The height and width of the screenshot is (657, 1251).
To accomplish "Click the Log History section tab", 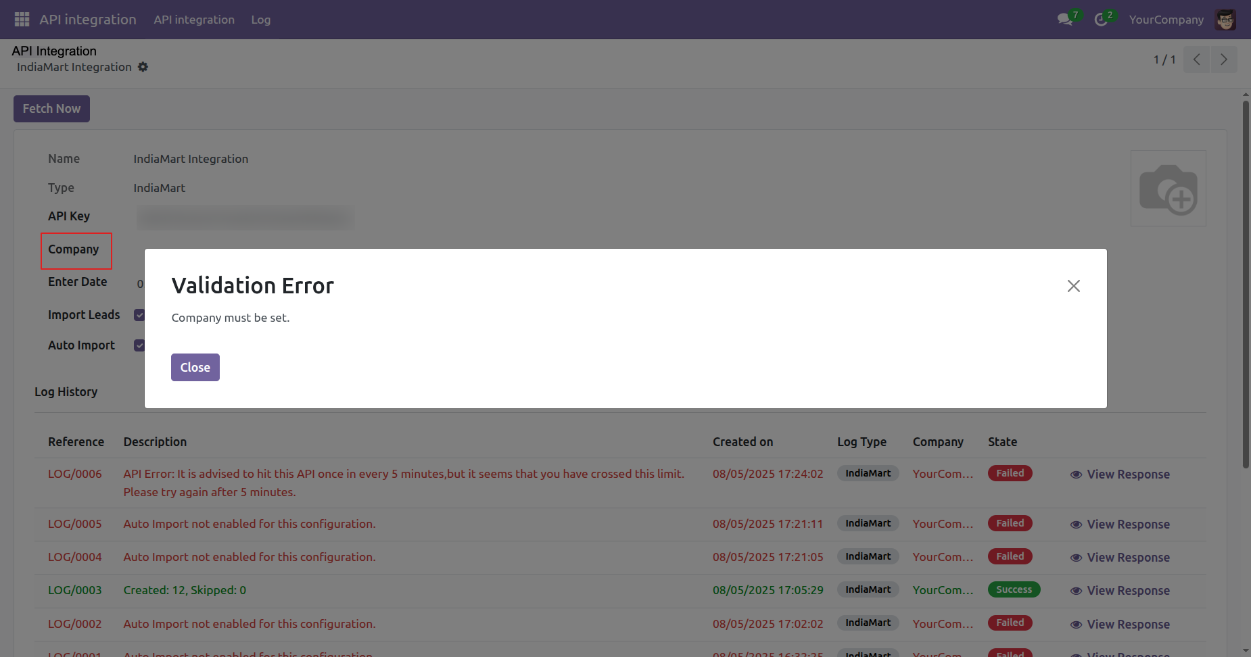I will click(66, 392).
